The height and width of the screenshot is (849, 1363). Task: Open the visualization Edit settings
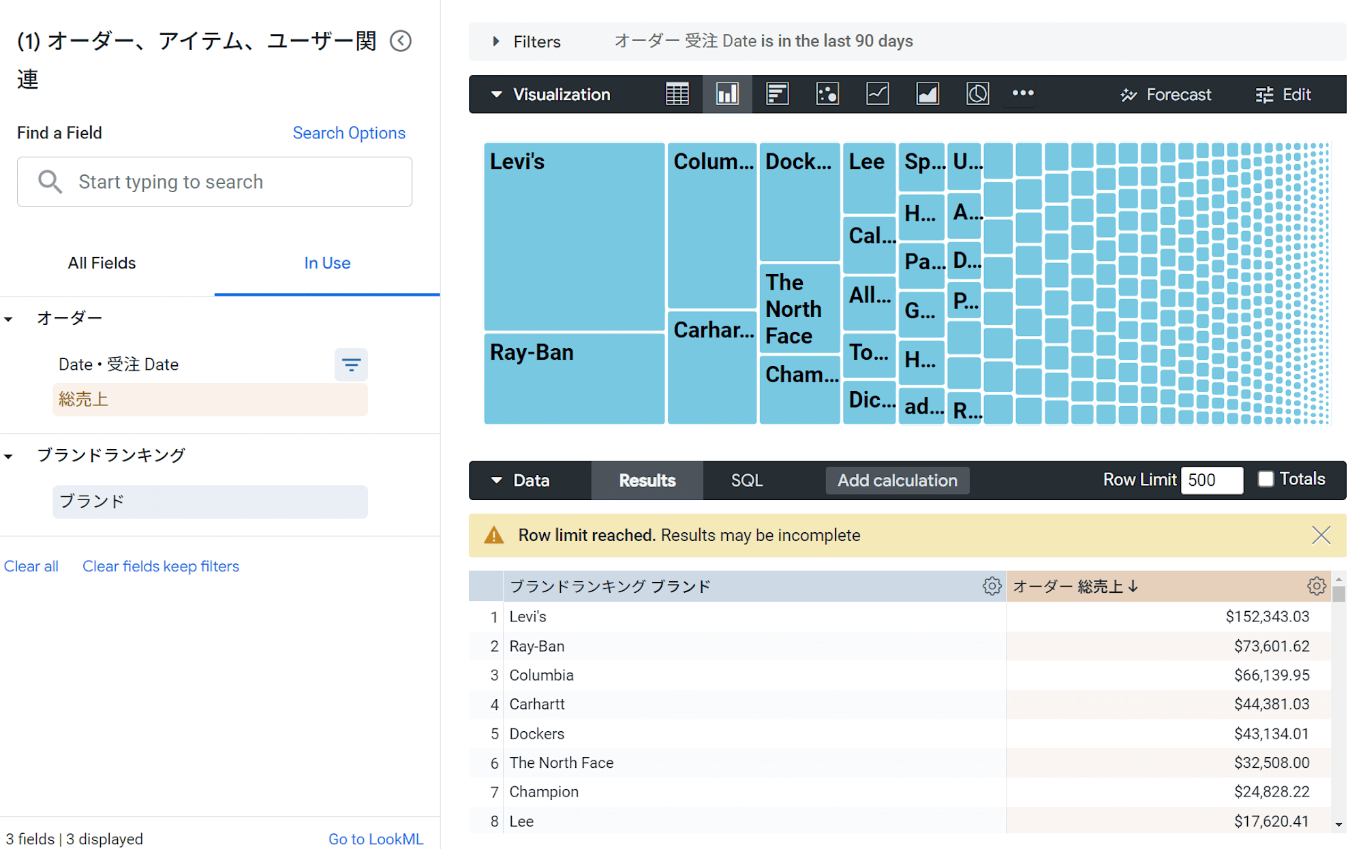pyautogui.click(x=1283, y=95)
